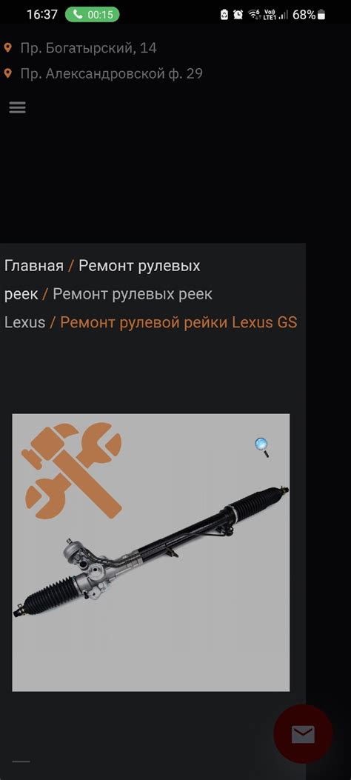Tap the magnifier zoom icon on image

click(262, 447)
